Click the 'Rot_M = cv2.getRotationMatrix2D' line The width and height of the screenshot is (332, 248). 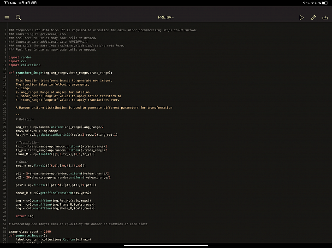click(x=66, y=135)
